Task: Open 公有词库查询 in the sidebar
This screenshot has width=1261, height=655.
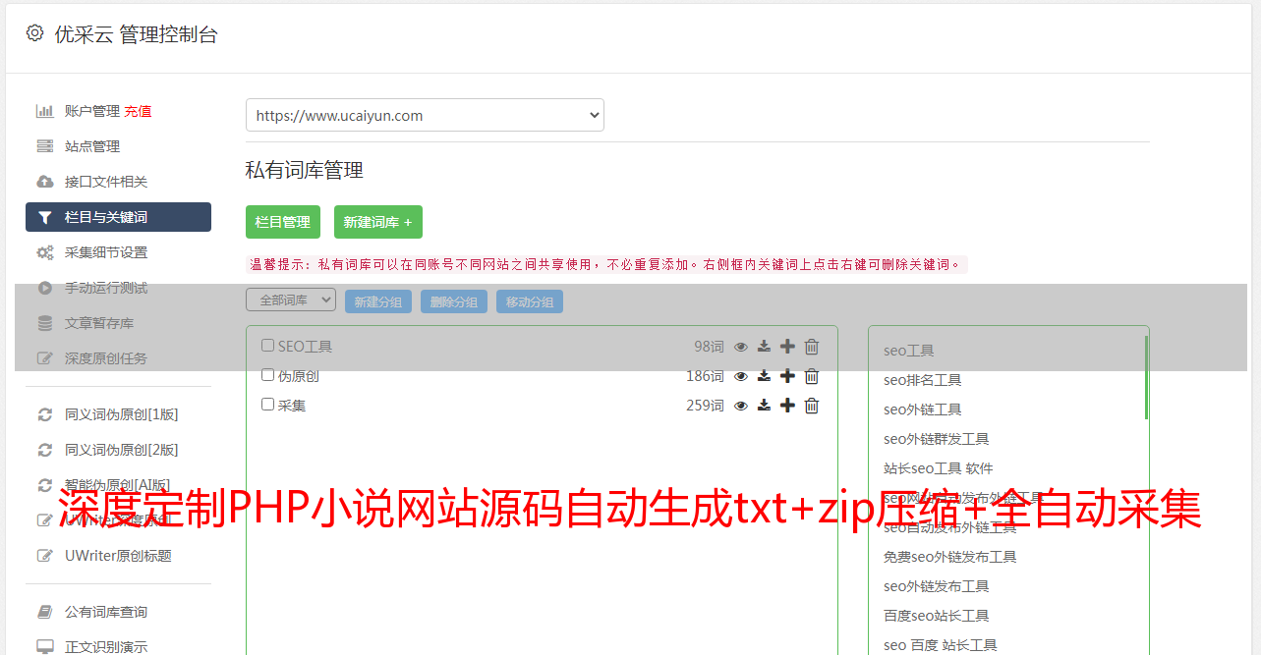Action: tap(106, 612)
